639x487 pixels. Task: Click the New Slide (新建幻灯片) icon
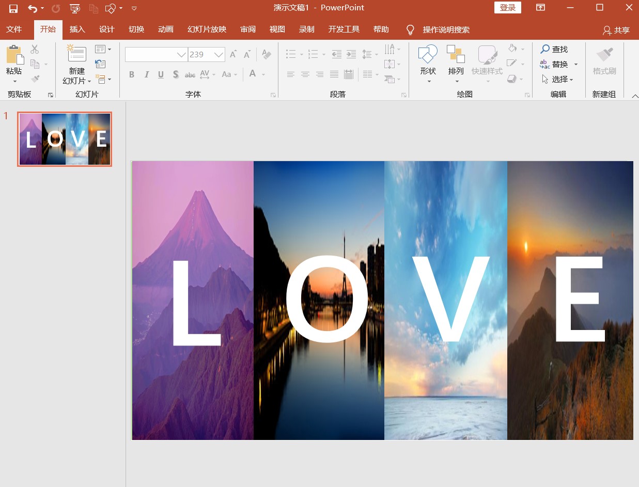pos(77,54)
